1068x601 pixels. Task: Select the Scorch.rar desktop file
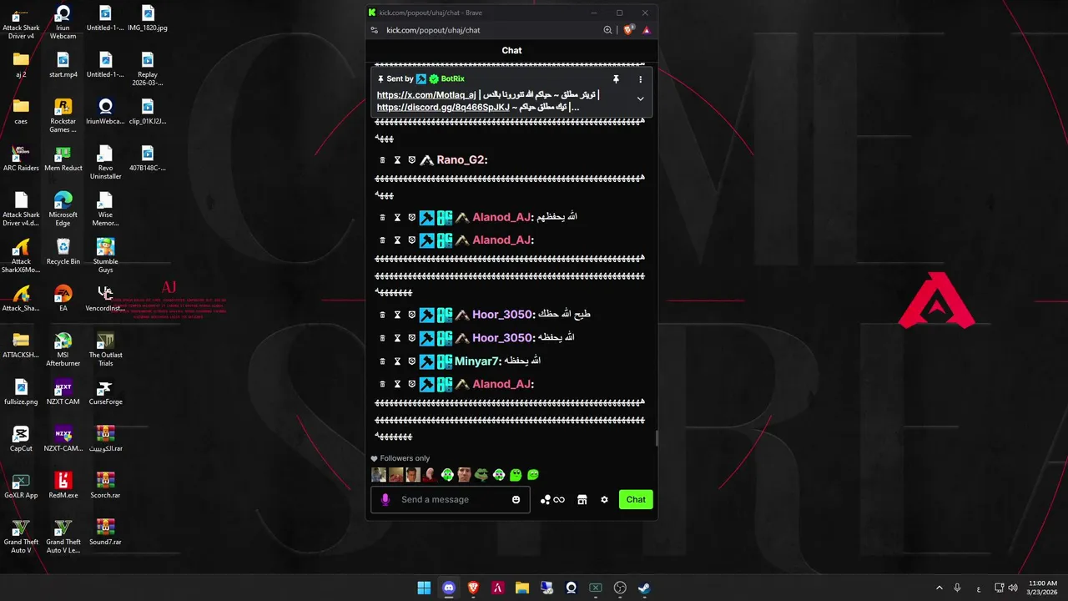click(105, 485)
